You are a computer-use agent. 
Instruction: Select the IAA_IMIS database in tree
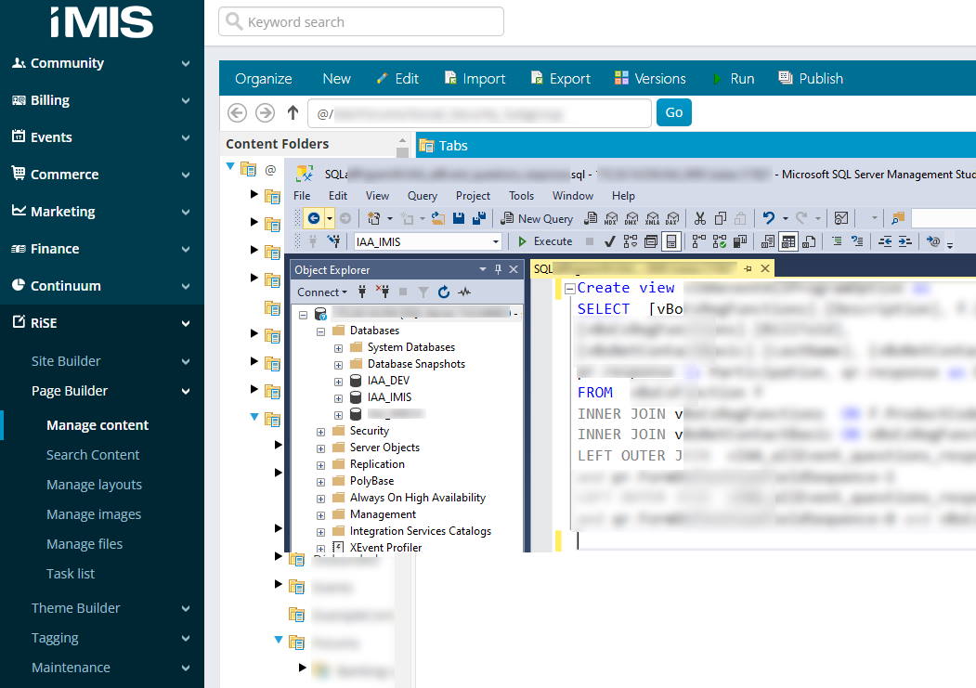point(389,396)
